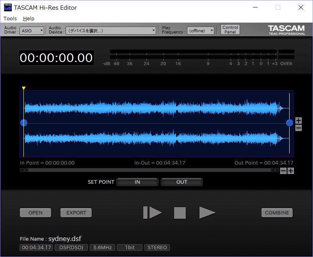This screenshot has height=257, width=313.
Task: Grab the right blue Out point handle
Action: point(290,123)
